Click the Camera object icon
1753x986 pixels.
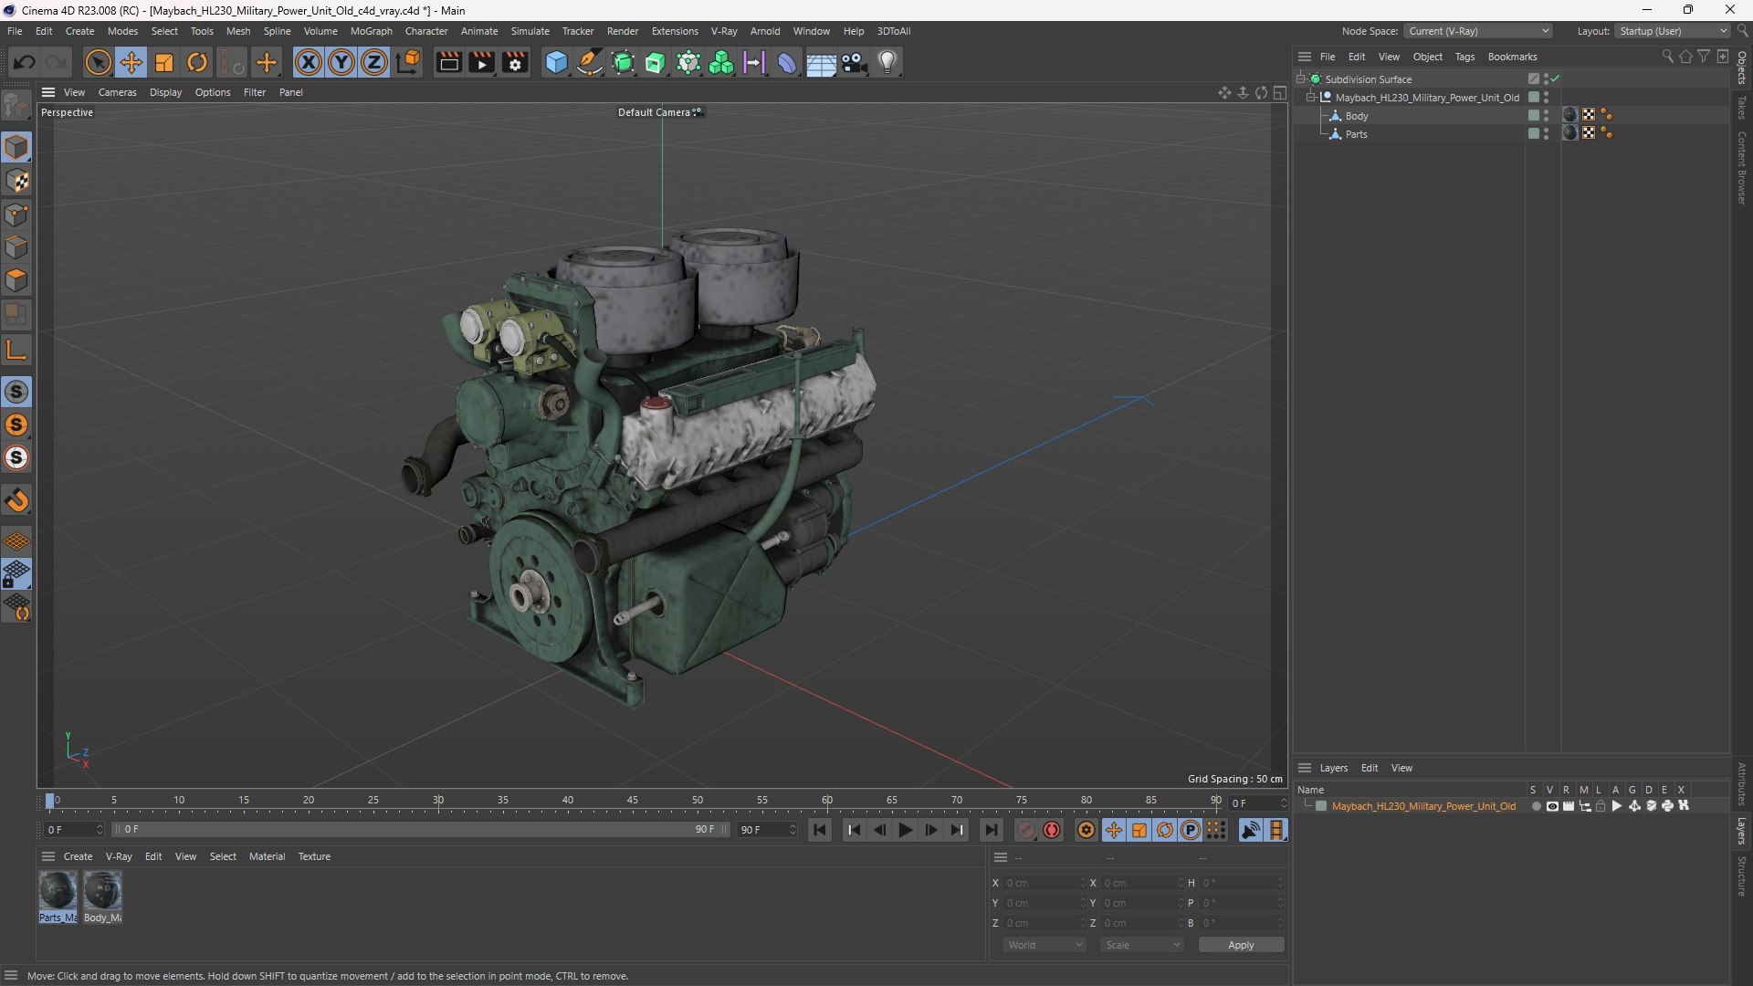[855, 62]
